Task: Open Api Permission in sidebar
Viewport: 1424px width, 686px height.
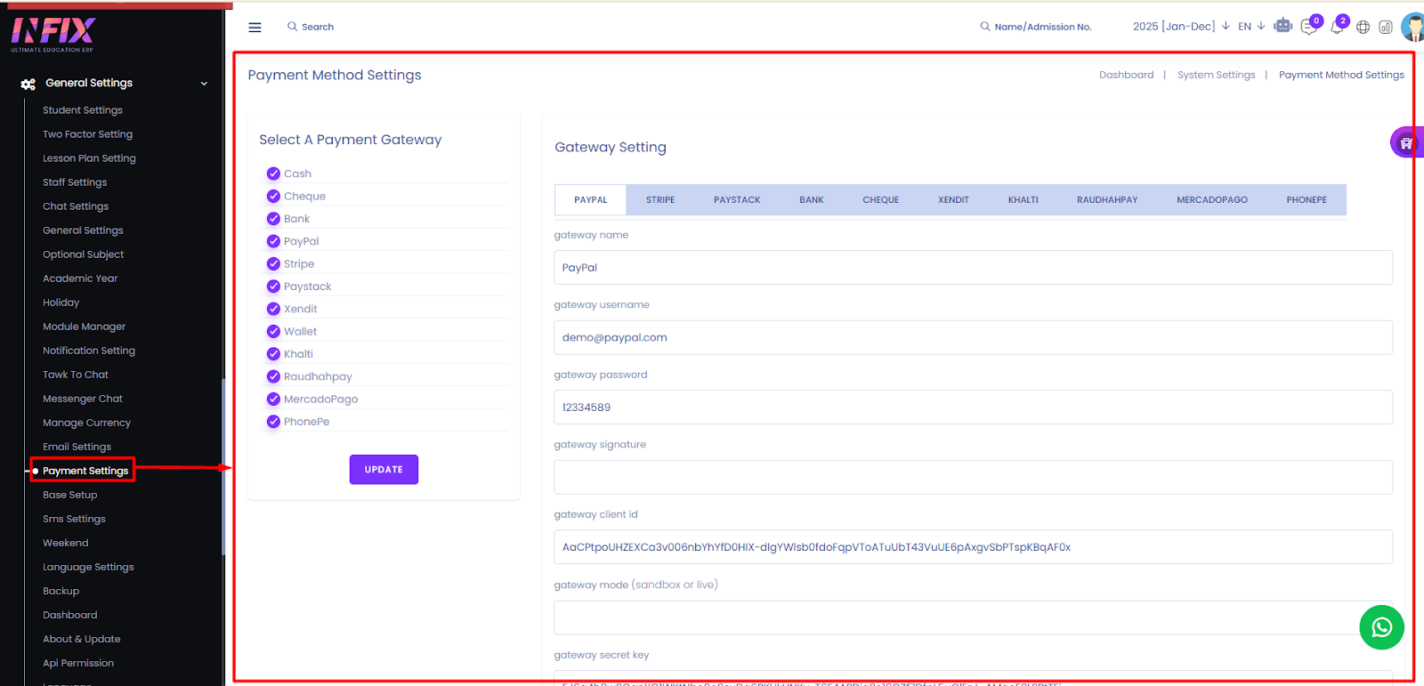Action: pyautogui.click(x=78, y=663)
